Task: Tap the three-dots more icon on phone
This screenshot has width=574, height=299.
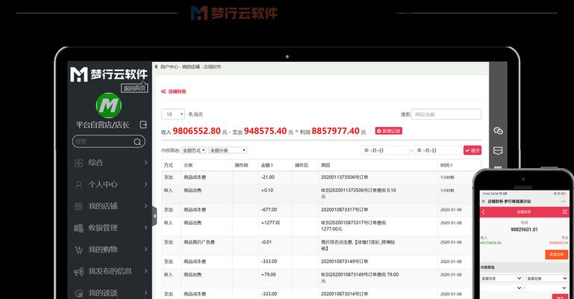Action: click(564, 201)
